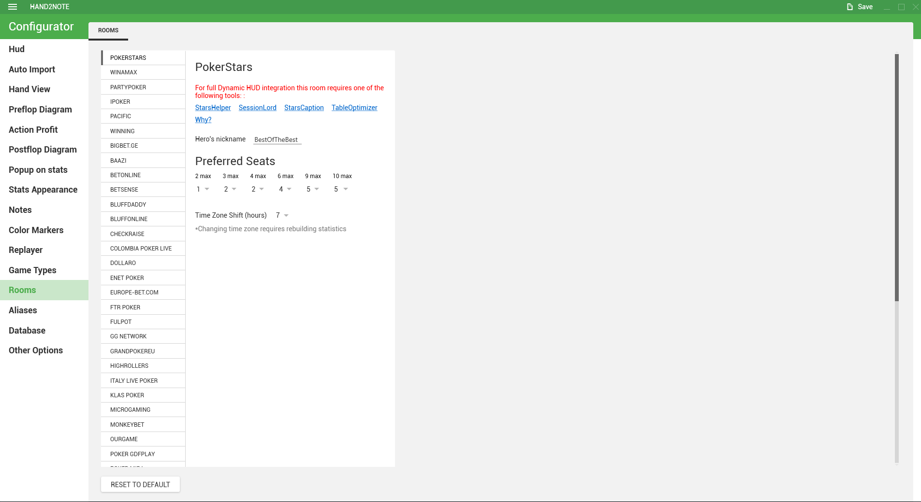Select MICROGAMING room

(x=143, y=410)
